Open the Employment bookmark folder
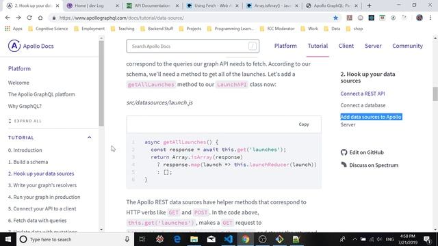Viewport: 438px width, 246px height. click(x=90, y=29)
